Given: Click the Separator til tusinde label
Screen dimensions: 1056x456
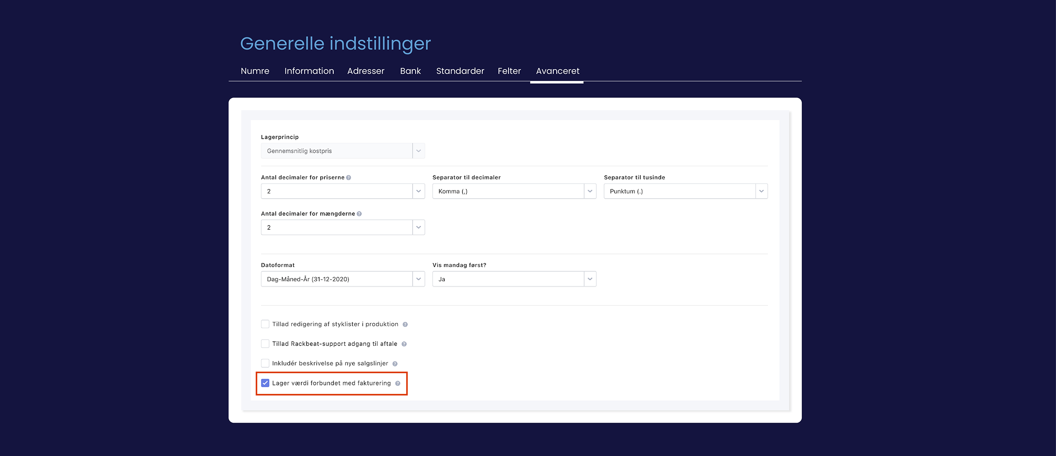Looking at the screenshot, I should pyautogui.click(x=634, y=178).
